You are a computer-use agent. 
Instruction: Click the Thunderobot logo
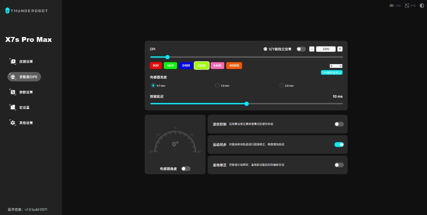tap(26, 11)
